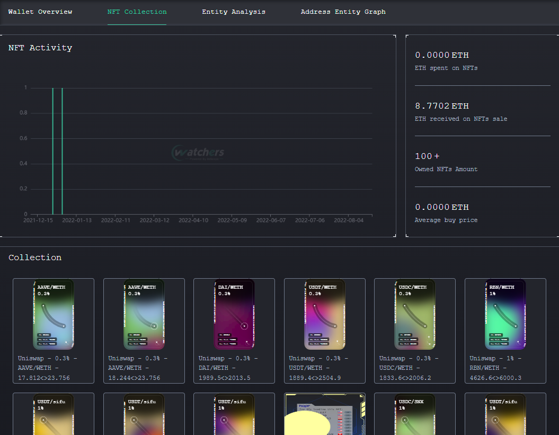Screen dimensions: 559x435
Task: Click the 2022-01-13 date axis label
Action: (77, 220)
